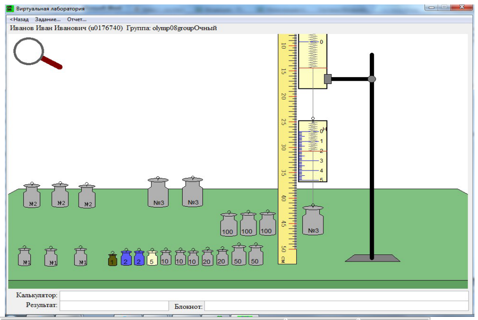Select the leftmost 10 g weight

(x=166, y=256)
